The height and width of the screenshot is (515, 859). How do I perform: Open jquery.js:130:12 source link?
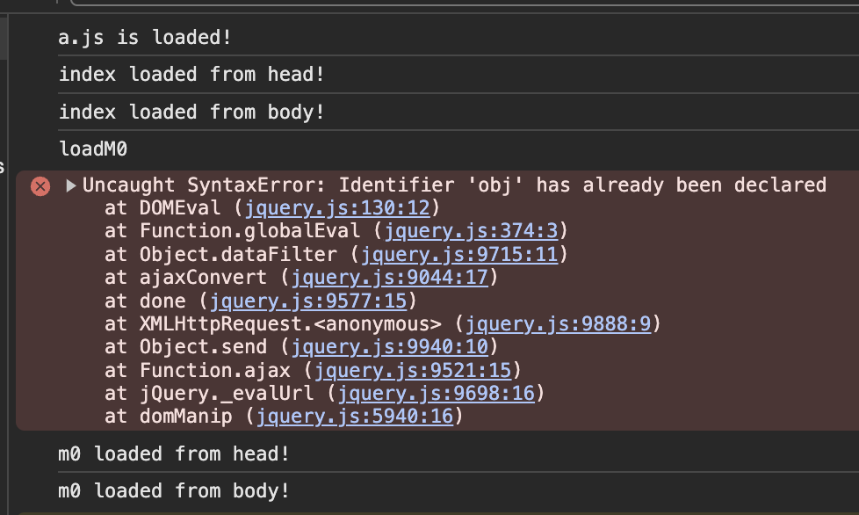click(x=337, y=208)
